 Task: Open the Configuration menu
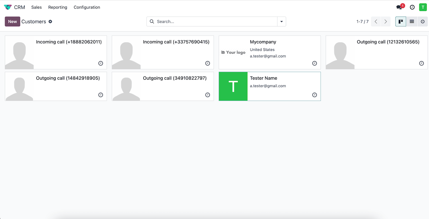point(87,7)
